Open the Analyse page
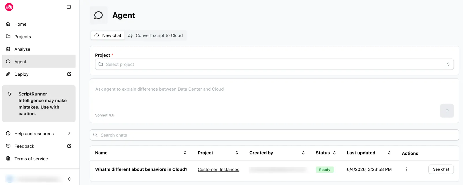Screen dimensions: 463x185 click(39, 49)
